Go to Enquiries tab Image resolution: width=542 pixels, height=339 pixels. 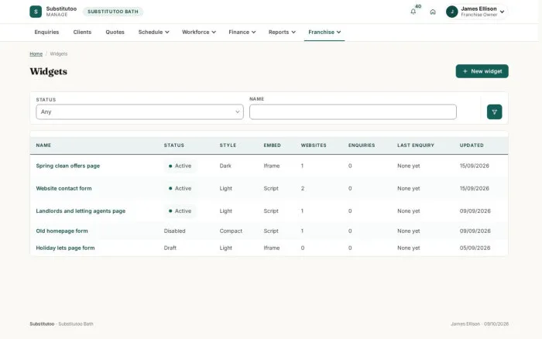[x=46, y=33]
